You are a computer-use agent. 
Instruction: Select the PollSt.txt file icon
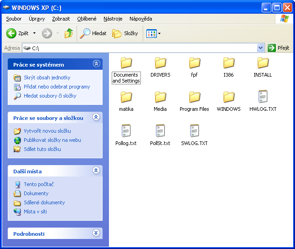pos(160,130)
